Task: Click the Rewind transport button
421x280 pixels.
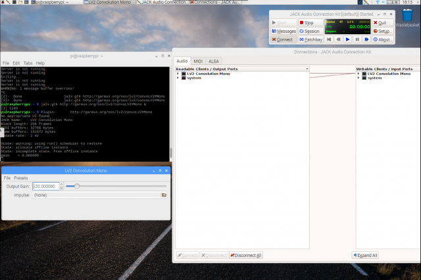Action: coord(338,39)
